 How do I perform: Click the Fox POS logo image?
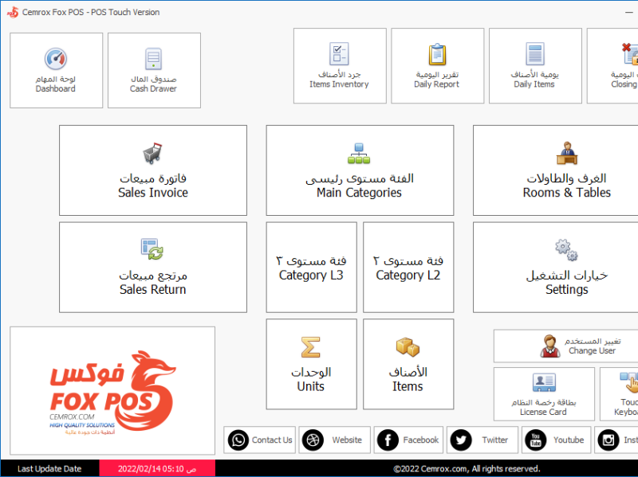click(x=112, y=390)
